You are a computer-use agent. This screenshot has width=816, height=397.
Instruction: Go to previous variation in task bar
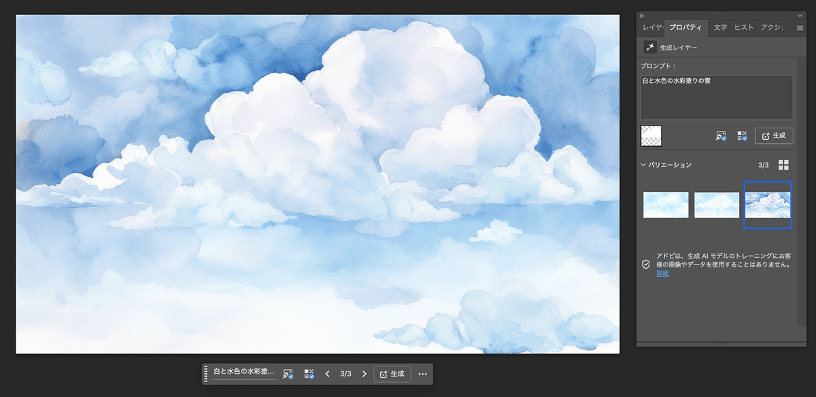click(x=327, y=374)
